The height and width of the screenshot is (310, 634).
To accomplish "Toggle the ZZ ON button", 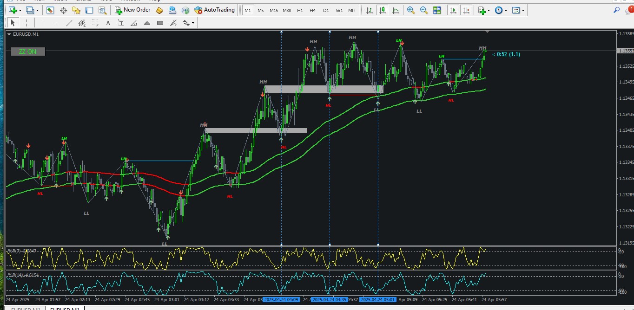I will point(28,52).
